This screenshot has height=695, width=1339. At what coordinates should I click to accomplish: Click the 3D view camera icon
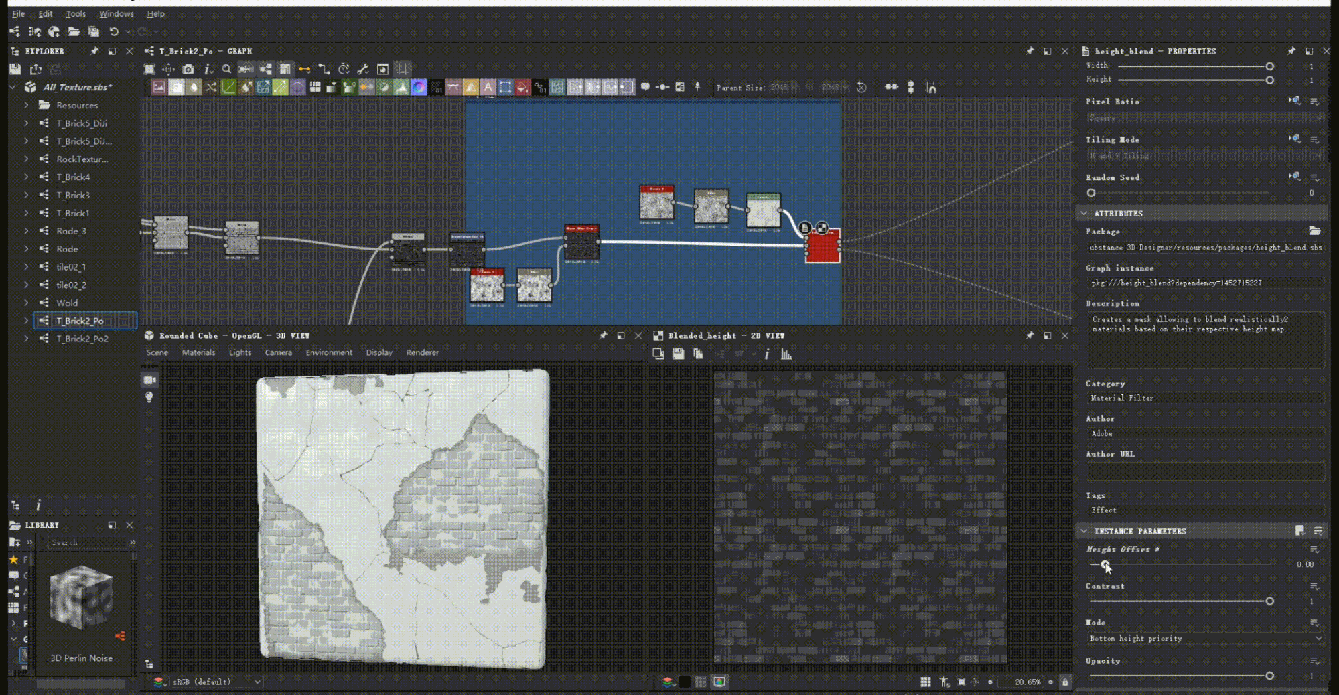coord(149,380)
